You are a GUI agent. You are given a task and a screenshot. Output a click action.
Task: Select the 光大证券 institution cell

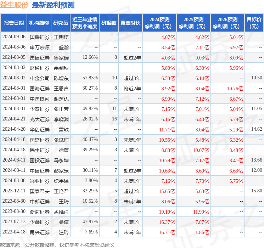(x=40, y=119)
